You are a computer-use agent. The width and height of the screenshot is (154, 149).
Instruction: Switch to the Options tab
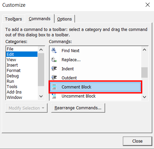(x=65, y=19)
